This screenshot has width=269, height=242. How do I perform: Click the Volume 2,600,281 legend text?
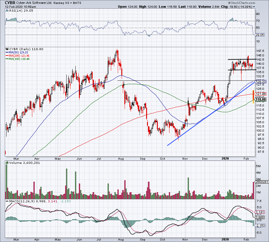click(x=25, y=163)
